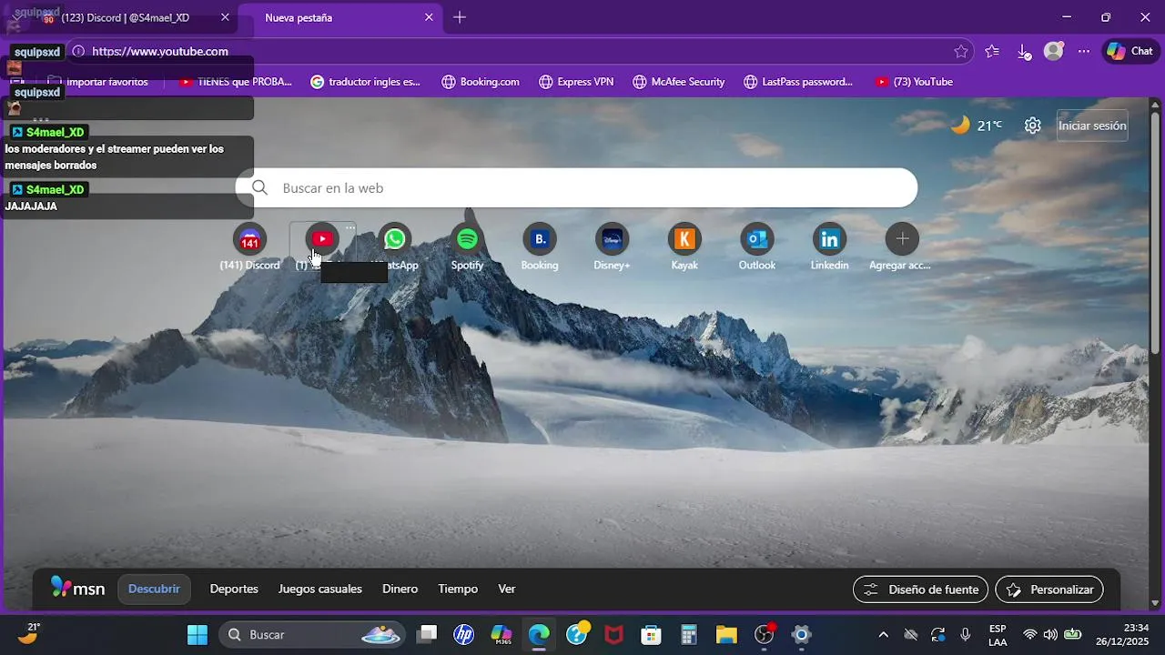The width and height of the screenshot is (1165, 655).
Task: Open browser settings and more menu
Action: pos(1084,51)
